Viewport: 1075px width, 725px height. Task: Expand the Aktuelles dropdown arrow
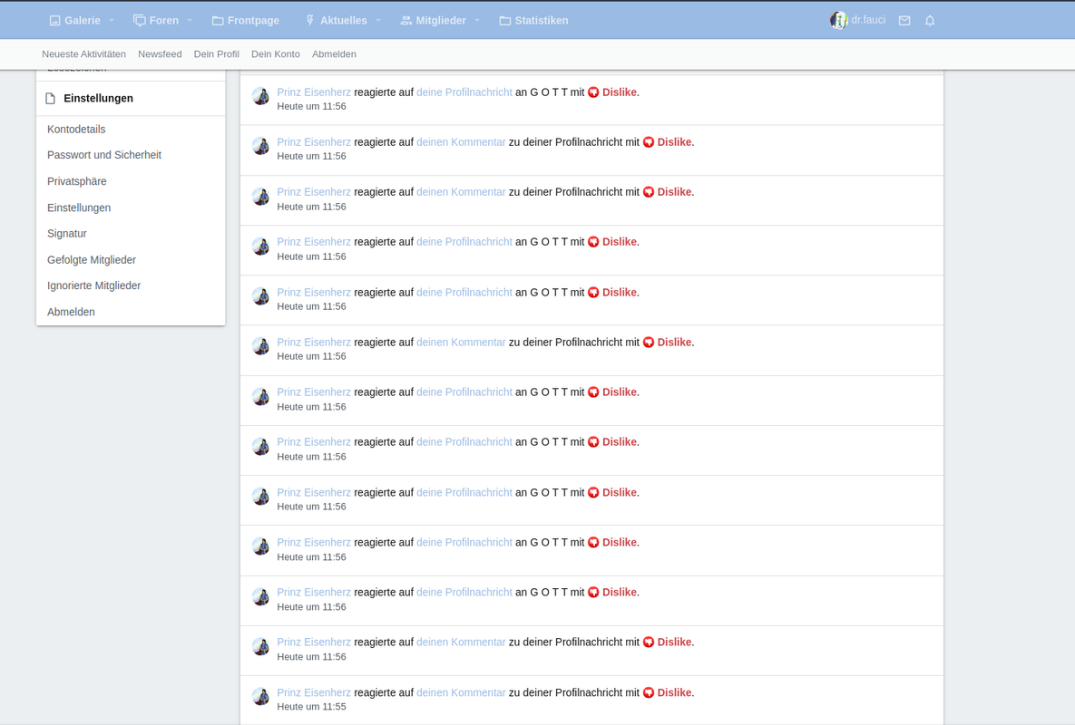click(378, 21)
